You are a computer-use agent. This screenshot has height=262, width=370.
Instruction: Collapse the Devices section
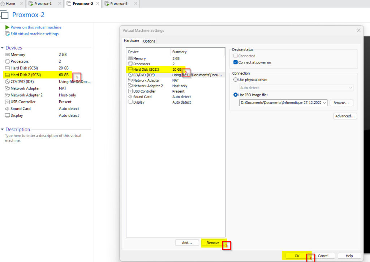(x=3, y=48)
